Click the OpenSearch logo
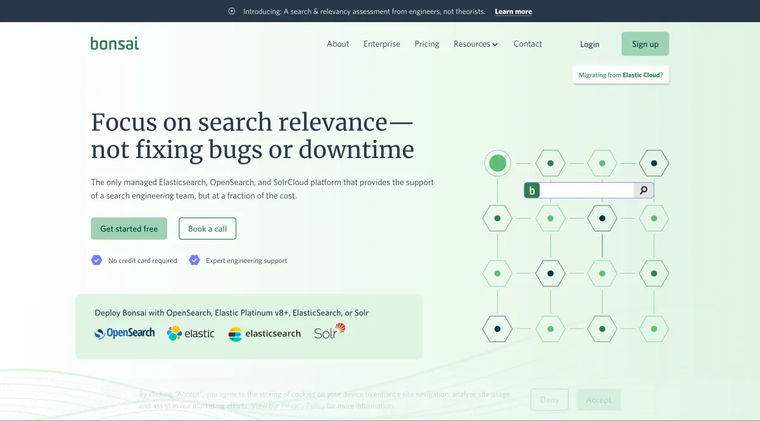 click(125, 333)
